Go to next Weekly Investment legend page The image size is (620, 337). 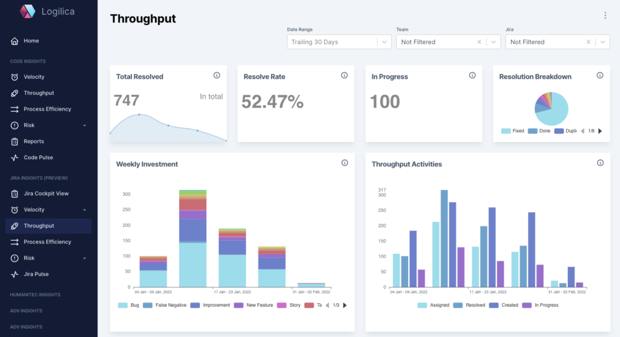(x=345, y=305)
